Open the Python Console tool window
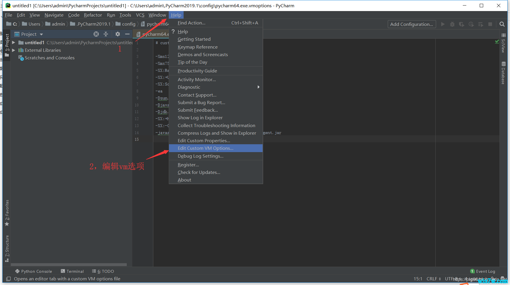The height and width of the screenshot is (285, 510). [x=34, y=271]
